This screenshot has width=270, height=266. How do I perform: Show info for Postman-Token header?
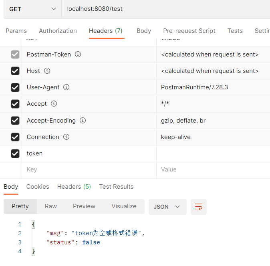pyautogui.click(x=78, y=54)
